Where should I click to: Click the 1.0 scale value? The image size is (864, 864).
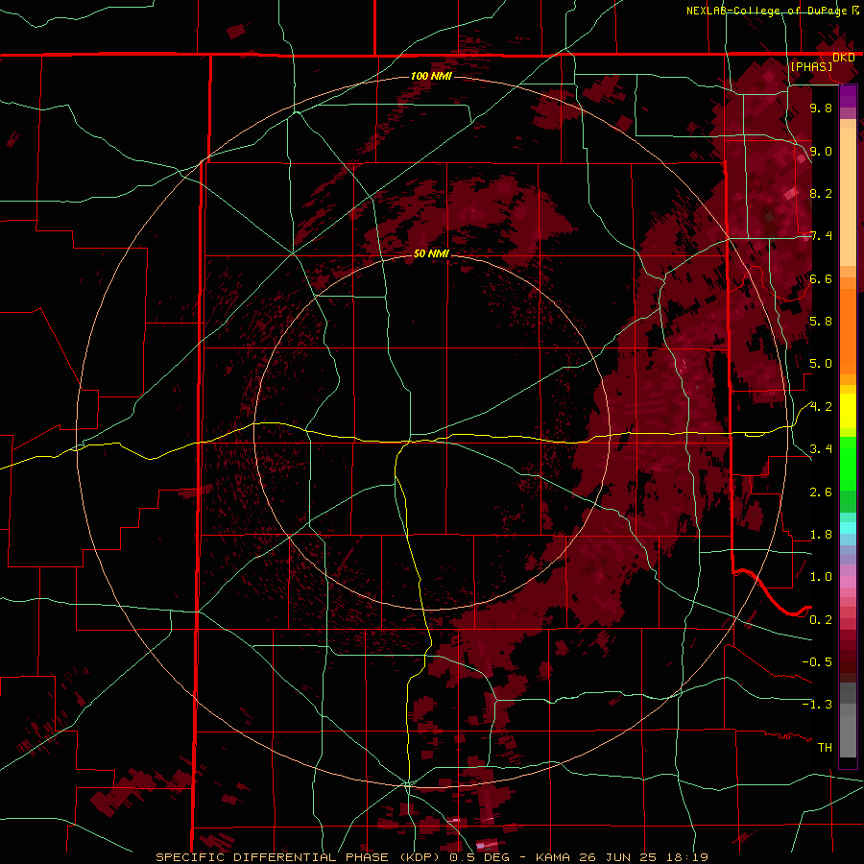[821, 577]
